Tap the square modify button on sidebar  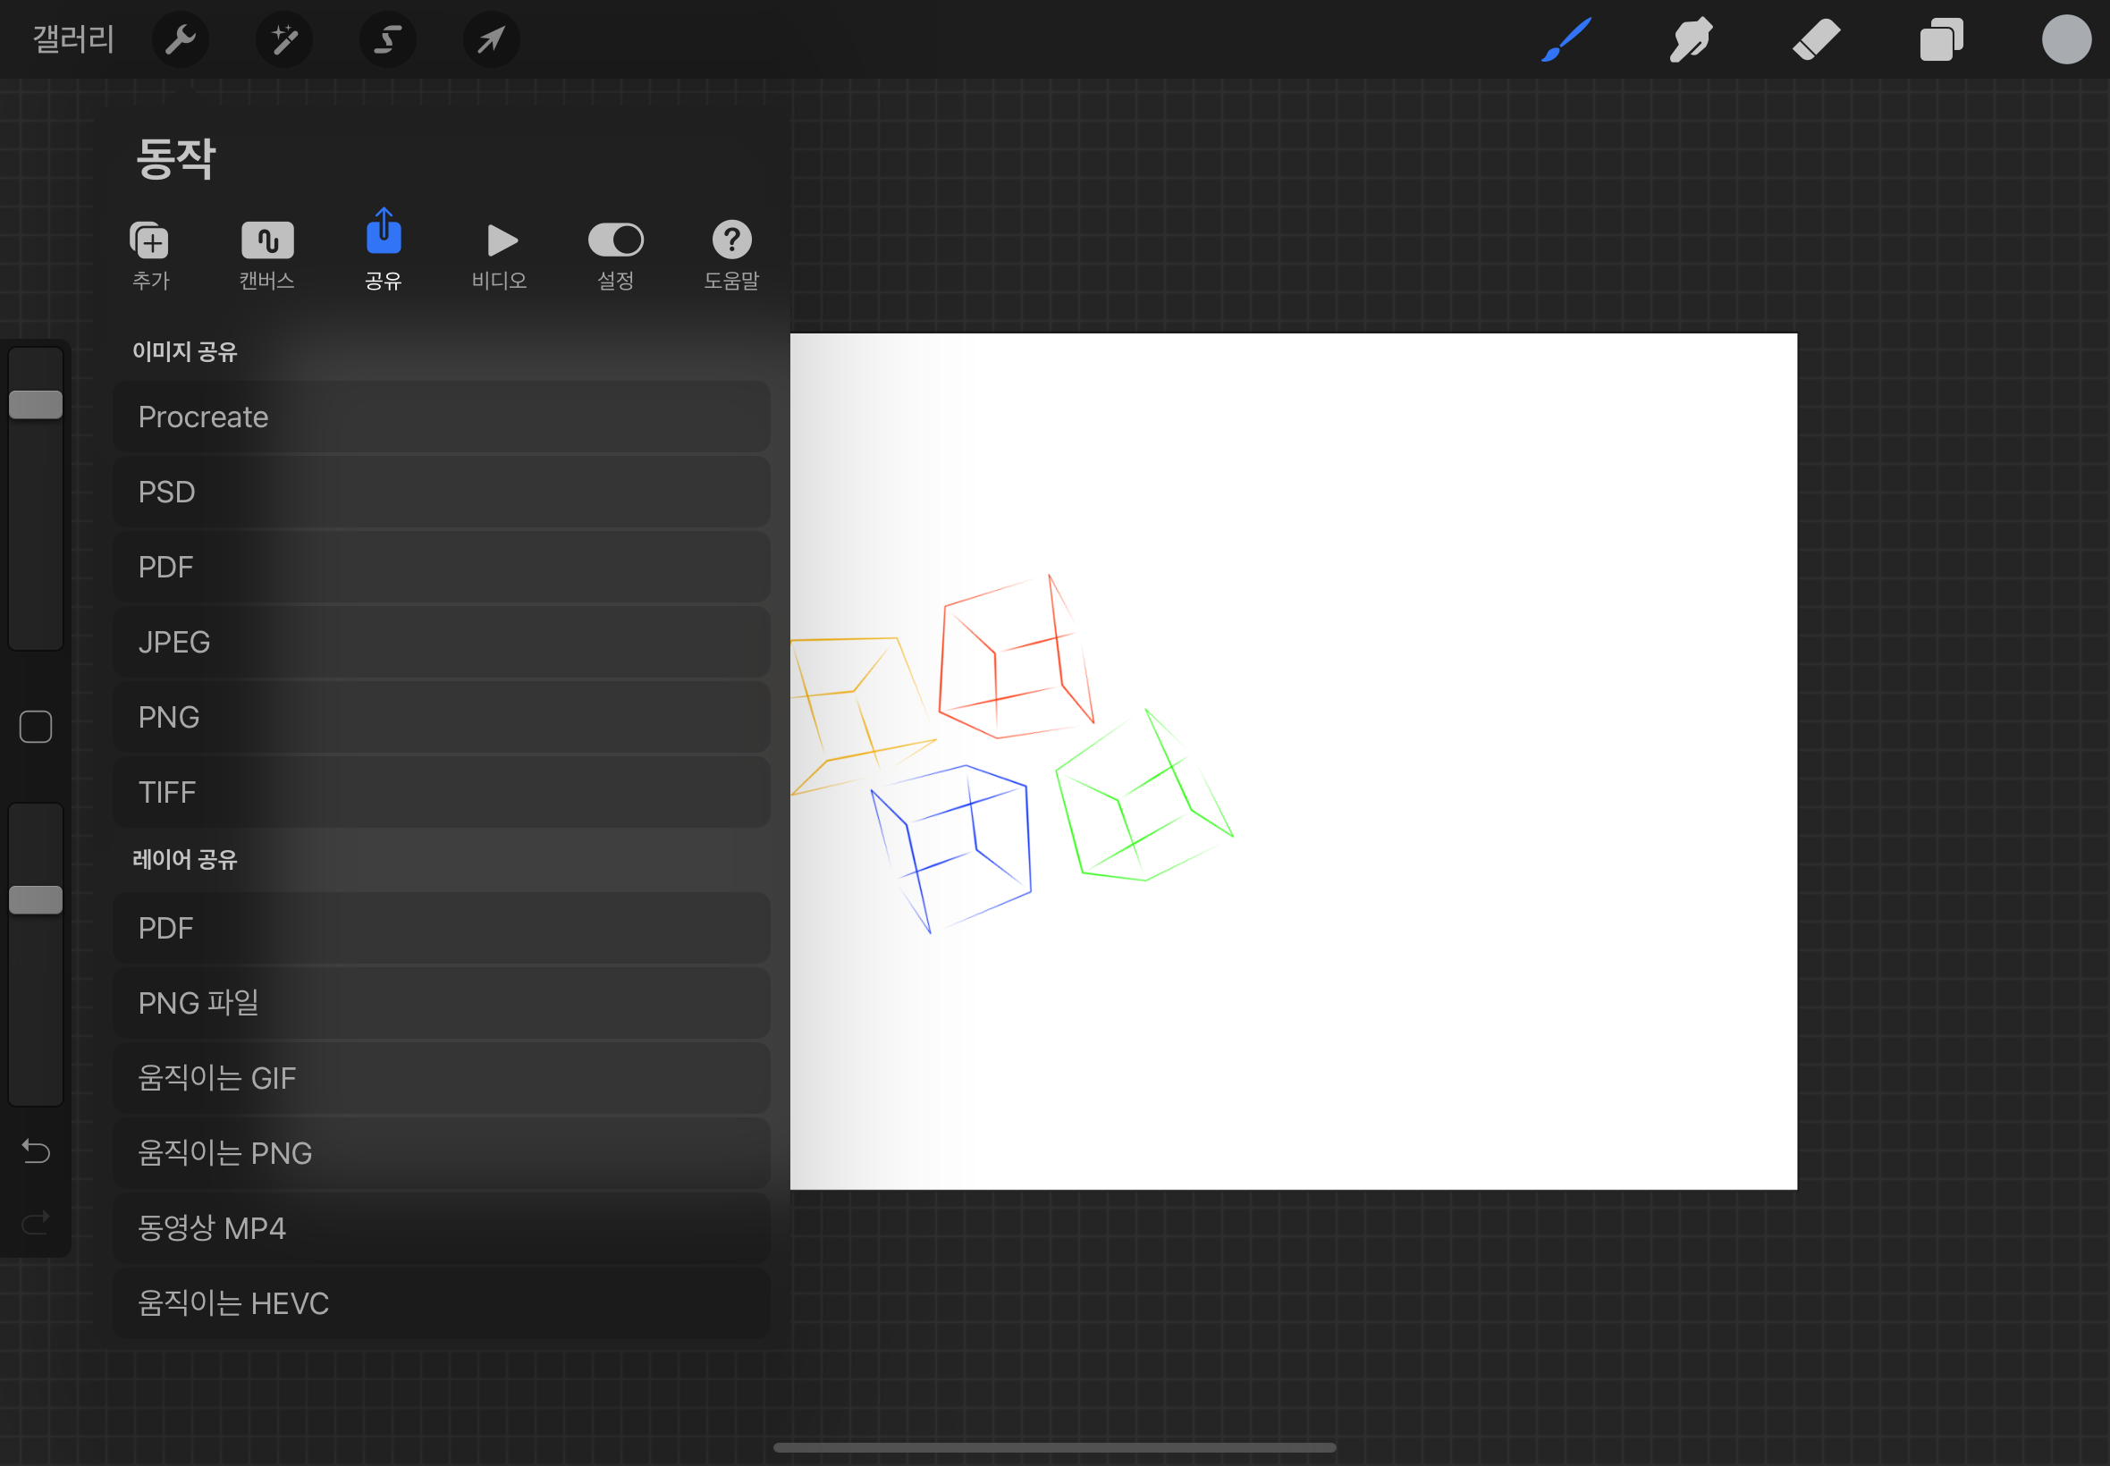coord(36,727)
